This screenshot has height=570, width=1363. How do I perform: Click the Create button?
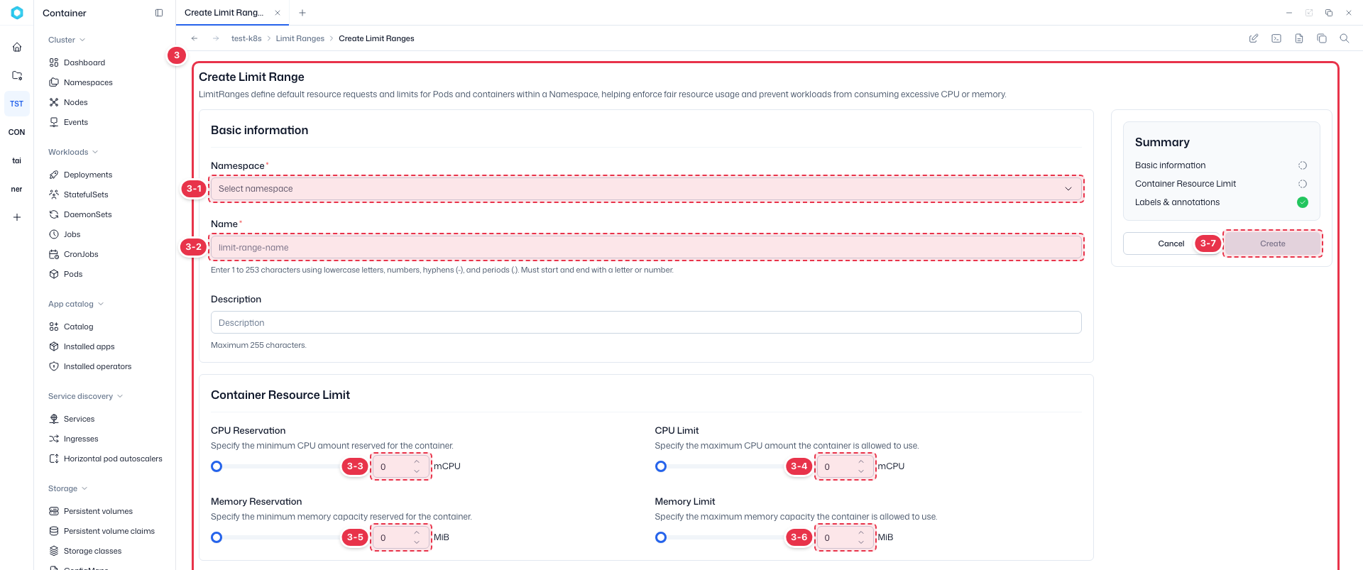click(x=1272, y=243)
